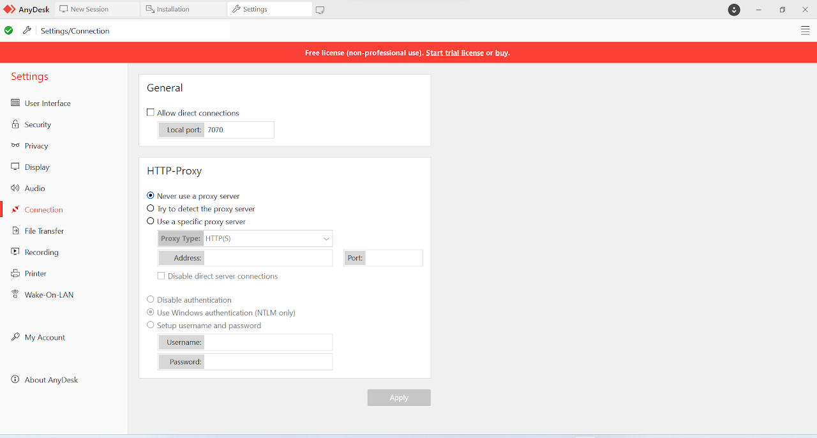The width and height of the screenshot is (817, 438).
Task: Click the new tab monitor icon
Action: (320, 10)
